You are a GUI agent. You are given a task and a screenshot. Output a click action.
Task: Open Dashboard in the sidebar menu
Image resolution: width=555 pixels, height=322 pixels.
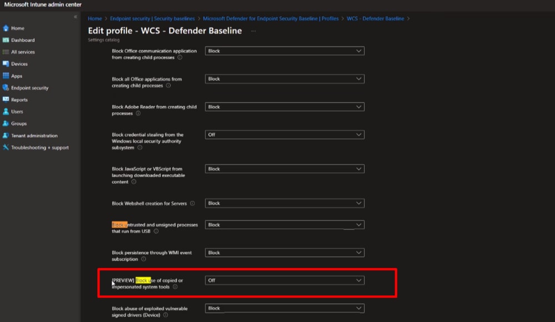point(23,41)
